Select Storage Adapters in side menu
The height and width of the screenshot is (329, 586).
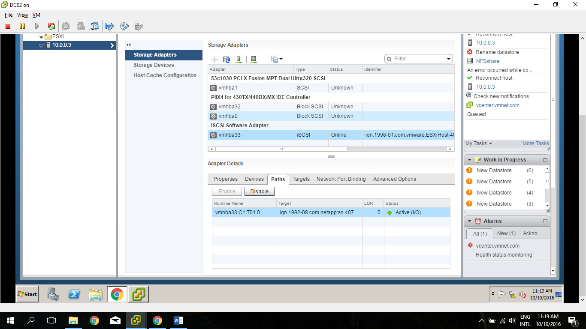pos(164,55)
